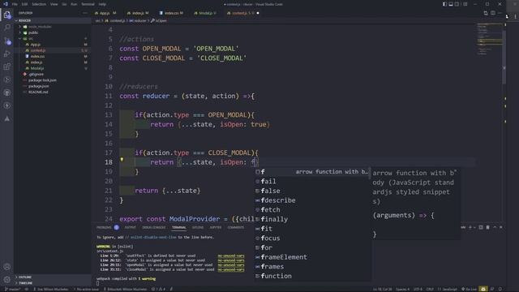Click the first no-unused-vars link in terminal
This screenshot has width=519, height=292.
231,256
